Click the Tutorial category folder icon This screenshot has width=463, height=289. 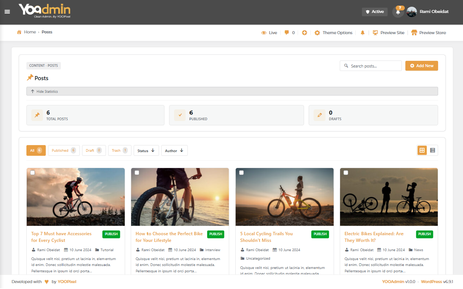pyautogui.click(x=97, y=250)
